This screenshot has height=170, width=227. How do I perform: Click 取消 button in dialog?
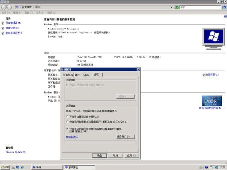pyautogui.click(x=115, y=155)
